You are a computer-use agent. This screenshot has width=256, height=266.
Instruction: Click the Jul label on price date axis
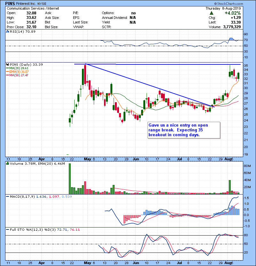(179, 159)
